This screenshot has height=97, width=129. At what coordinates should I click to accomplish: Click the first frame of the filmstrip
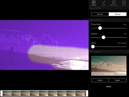pyautogui.click(x=7, y=93)
